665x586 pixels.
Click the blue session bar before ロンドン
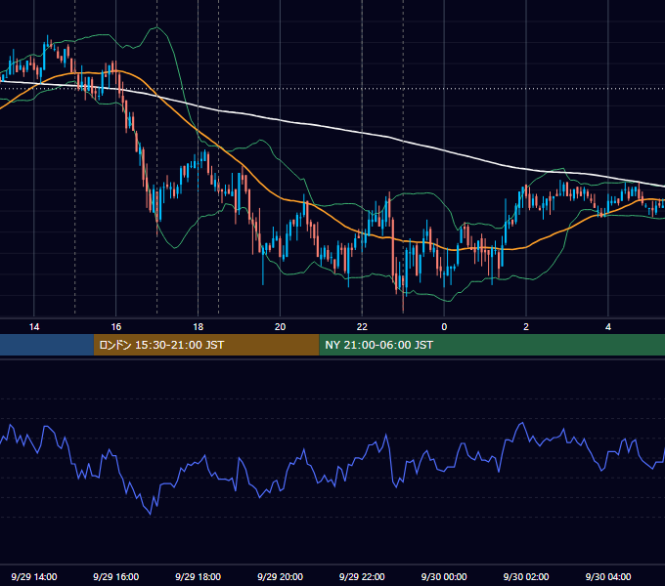click(x=47, y=345)
